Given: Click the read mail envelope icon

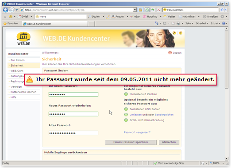Looking at the screenshot, I should point(173,23).
